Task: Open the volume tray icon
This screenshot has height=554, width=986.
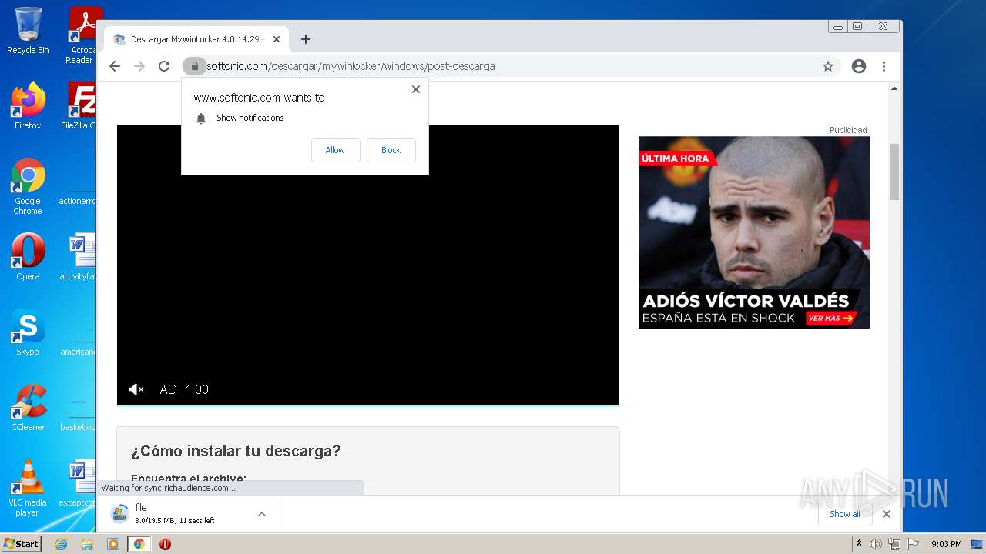Action: [x=876, y=544]
